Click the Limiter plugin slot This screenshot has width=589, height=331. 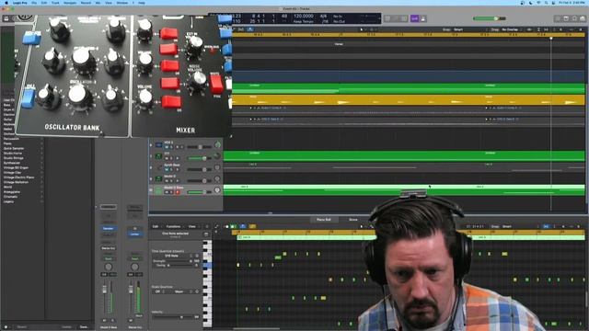[134, 234]
